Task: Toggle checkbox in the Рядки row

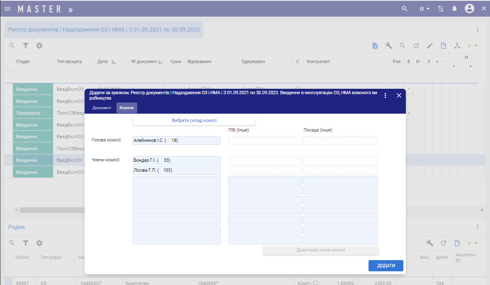Action: tap(315, 283)
